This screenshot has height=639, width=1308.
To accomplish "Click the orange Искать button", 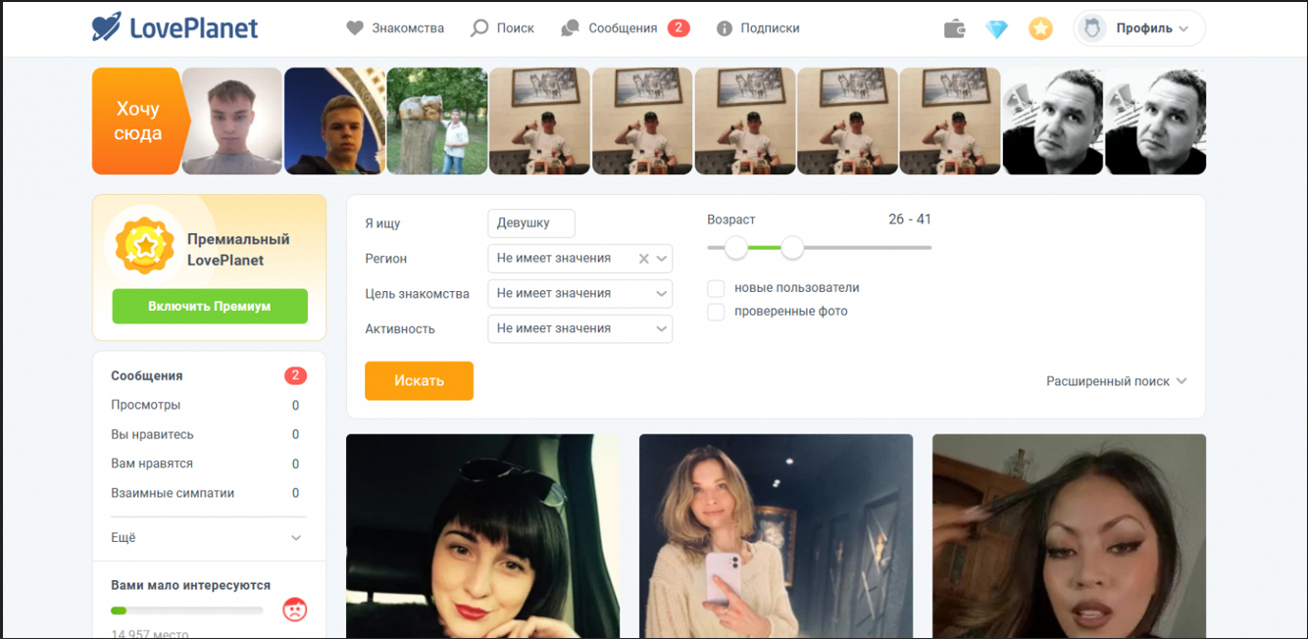I will 419,380.
